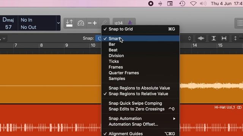Click bar 10 on the ruler
This screenshot has width=243, height=136.
pos(93,45)
